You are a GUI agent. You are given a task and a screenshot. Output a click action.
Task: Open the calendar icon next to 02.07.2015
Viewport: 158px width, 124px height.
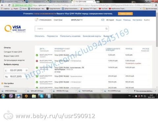26,70
